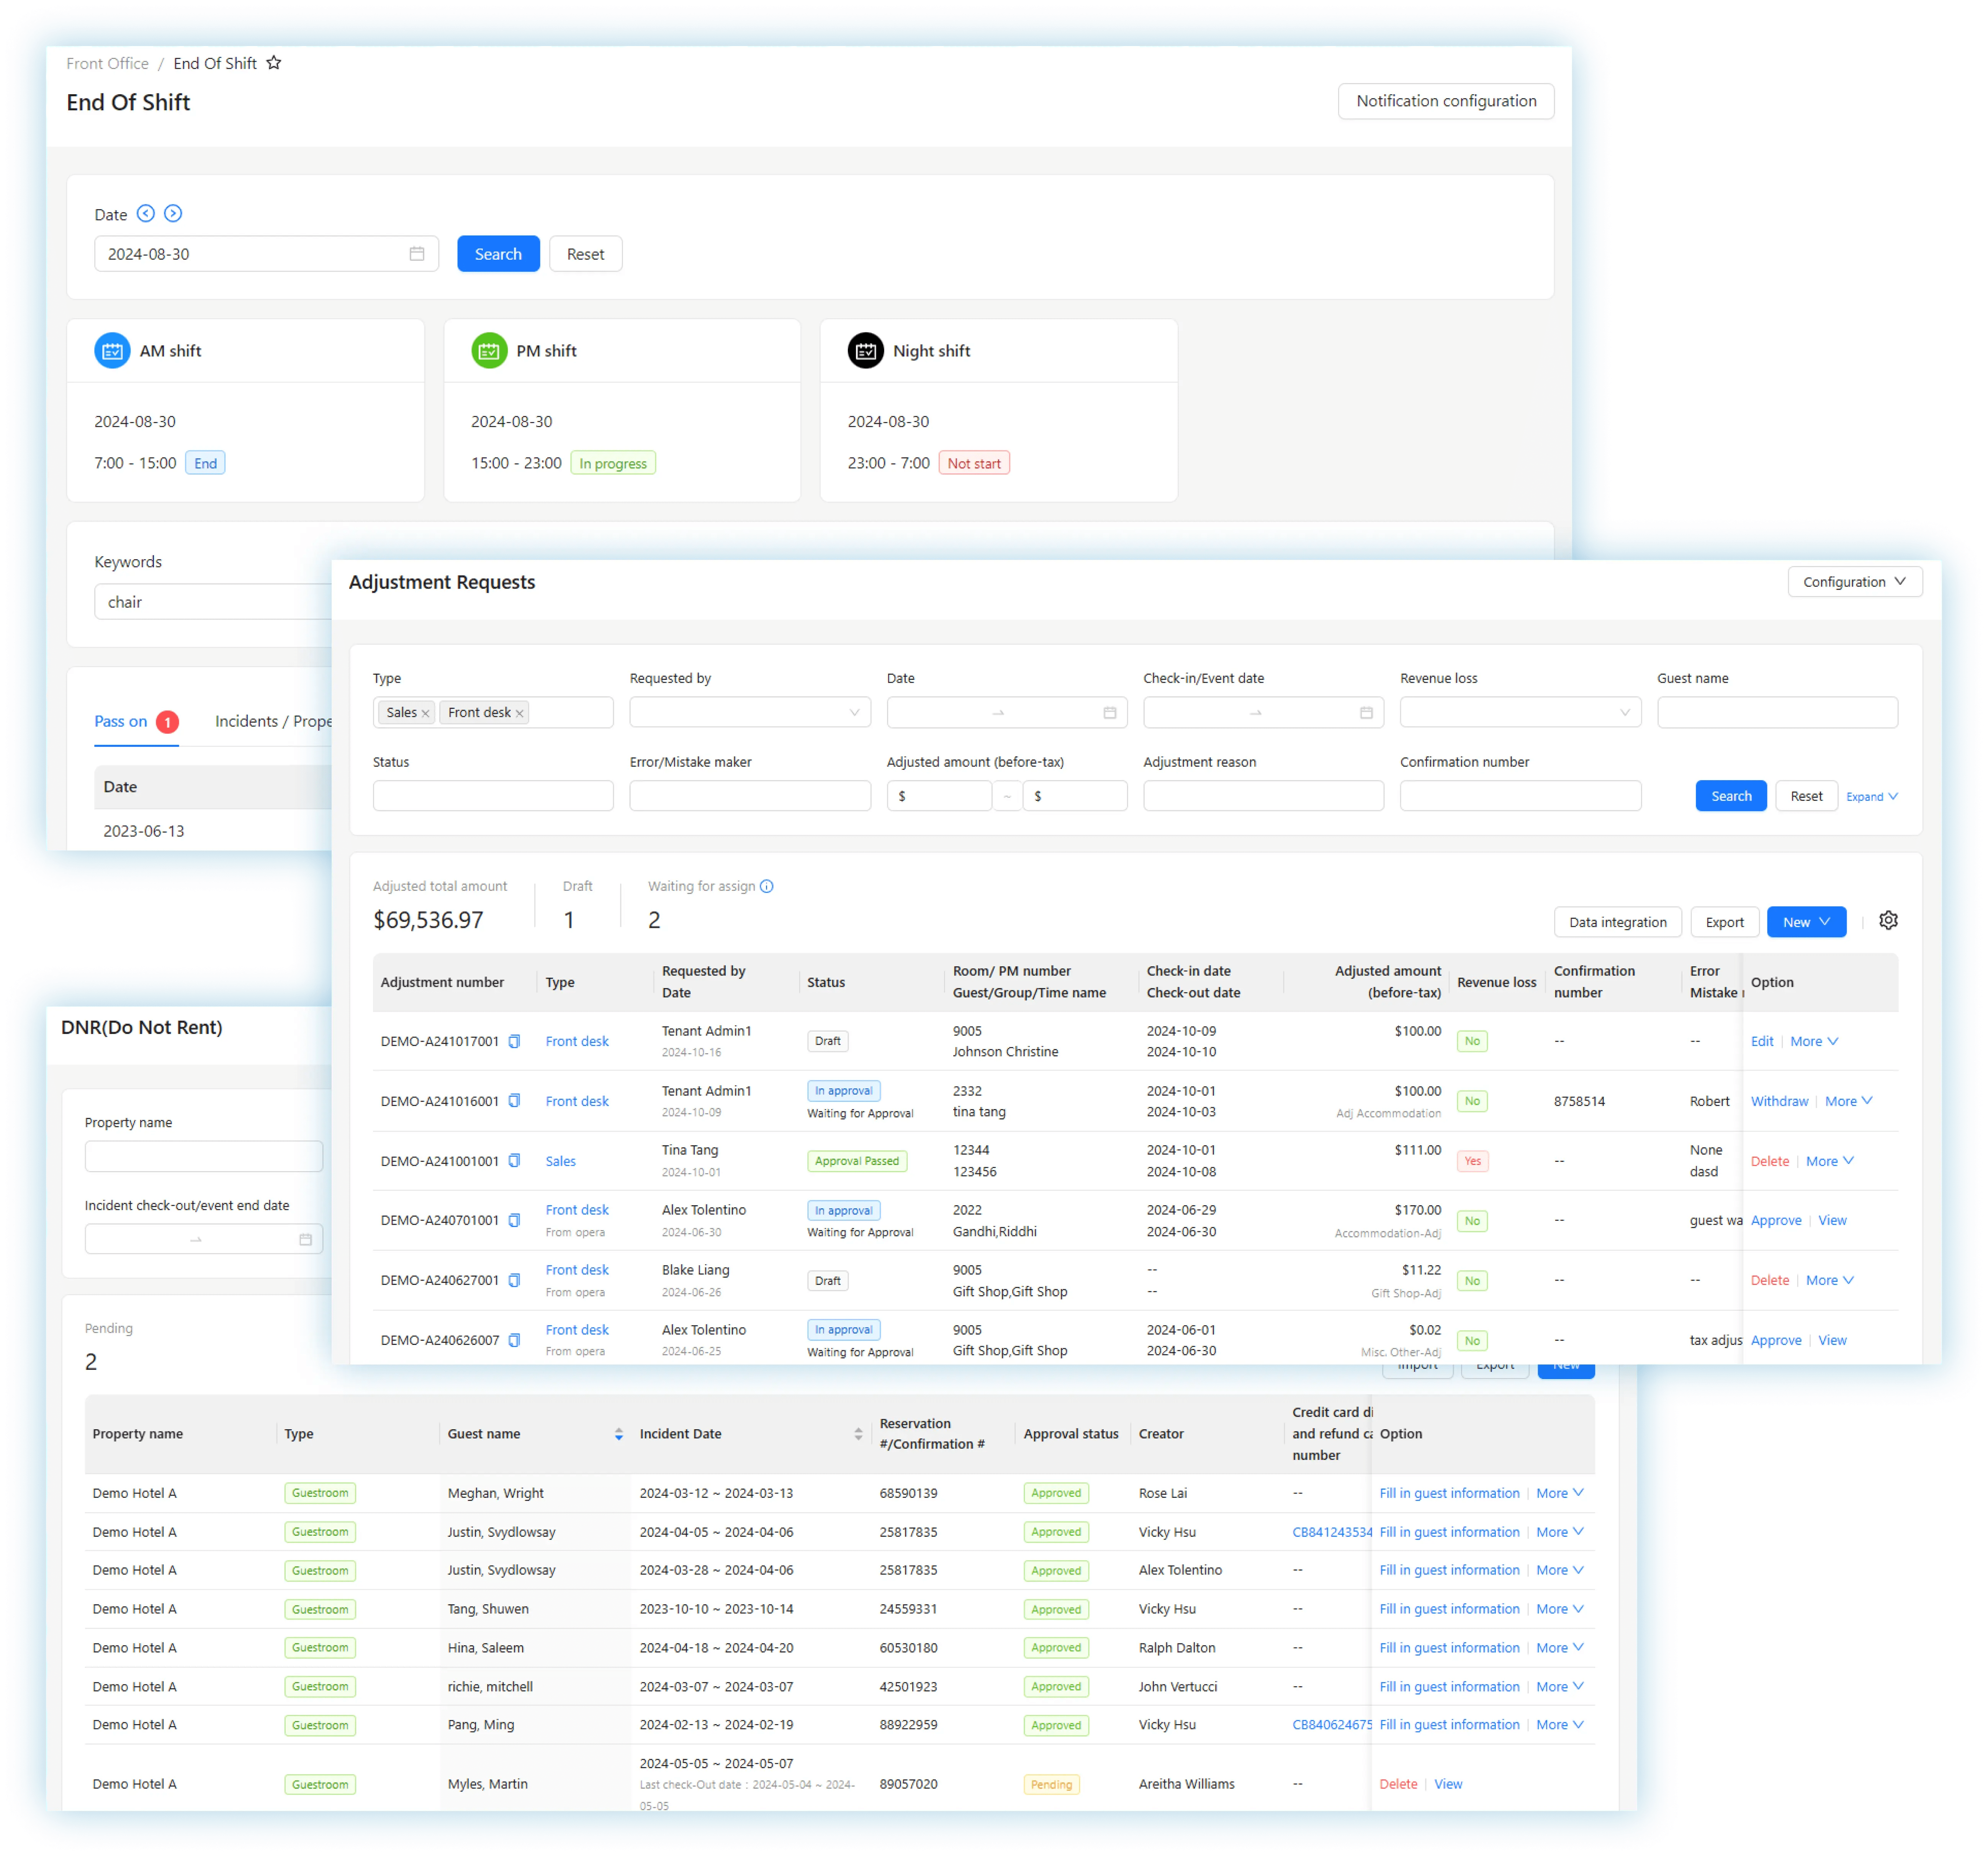Go to previous date using left arrow icon
Viewport: 1988px width, 1857px height.
146,213
